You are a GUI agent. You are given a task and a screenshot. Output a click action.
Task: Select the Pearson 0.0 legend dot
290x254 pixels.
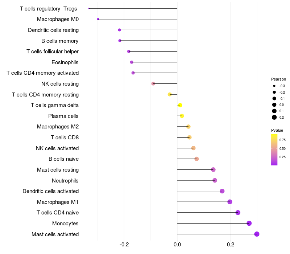(274, 105)
